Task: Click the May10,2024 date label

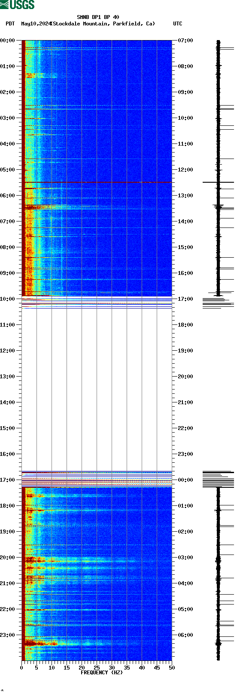Action: tap(36, 24)
